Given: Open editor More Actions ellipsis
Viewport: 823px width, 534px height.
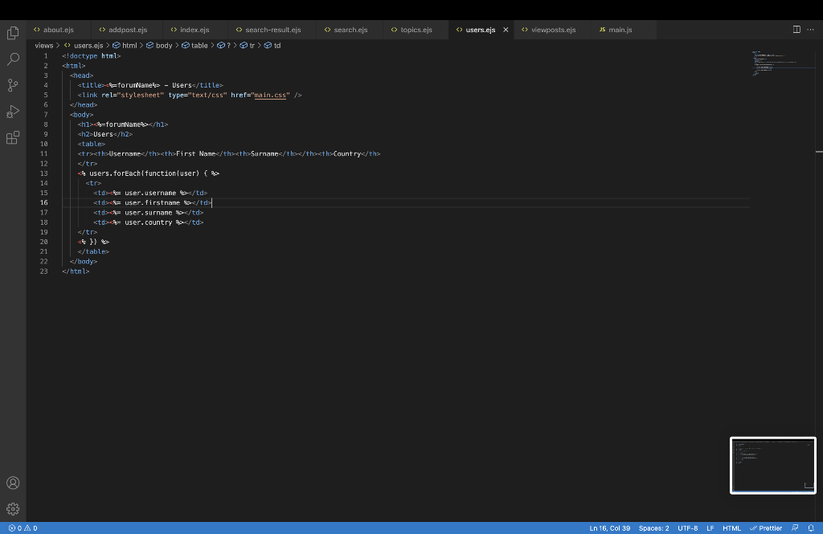Looking at the screenshot, I should 810,30.
